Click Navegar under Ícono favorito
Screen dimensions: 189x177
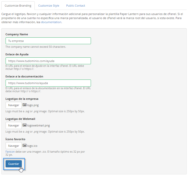tap(14, 146)
